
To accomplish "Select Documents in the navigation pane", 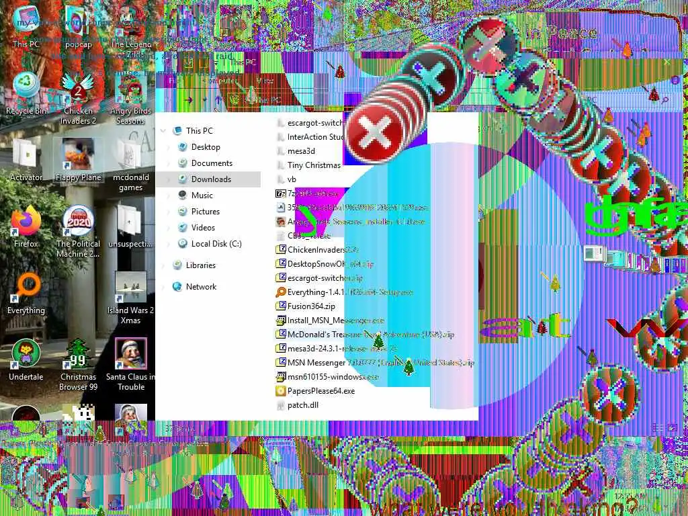I will coord(212,163).
